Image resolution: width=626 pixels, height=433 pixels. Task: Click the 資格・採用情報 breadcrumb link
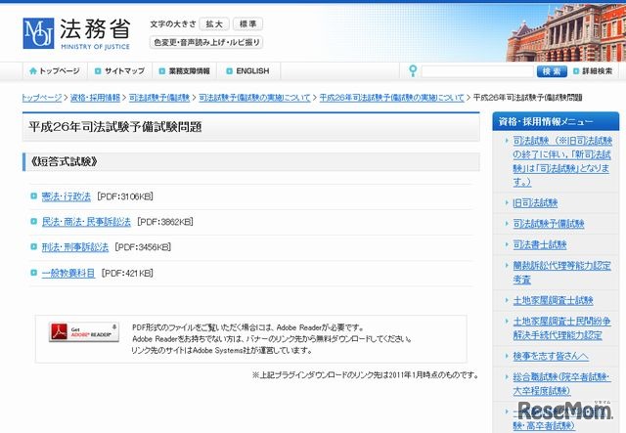pyautogui.click(x=96, y=98)
